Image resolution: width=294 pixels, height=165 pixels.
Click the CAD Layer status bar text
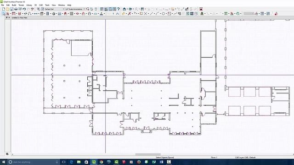tap(245, 158)
